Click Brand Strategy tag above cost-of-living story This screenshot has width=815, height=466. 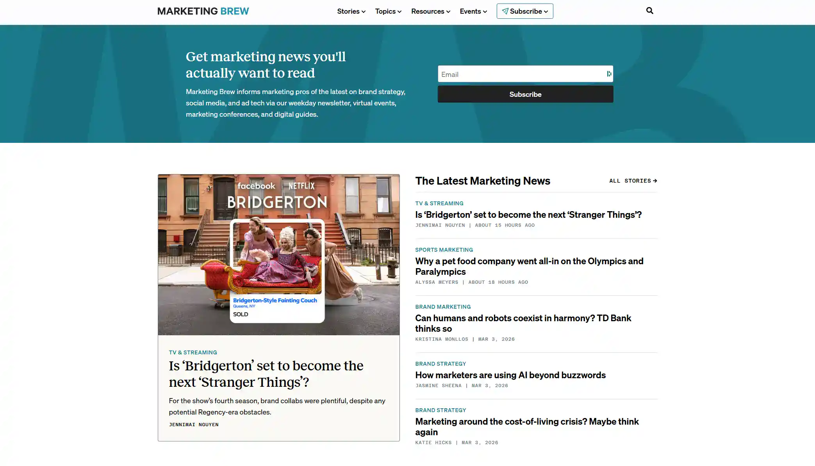tap(440, 410)
